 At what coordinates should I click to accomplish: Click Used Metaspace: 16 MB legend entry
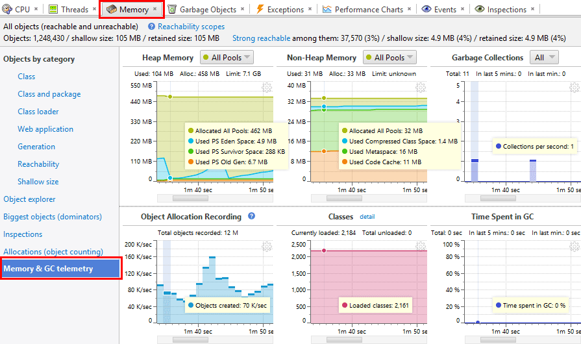click(x=380, y=151)
